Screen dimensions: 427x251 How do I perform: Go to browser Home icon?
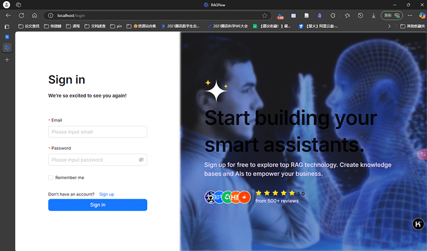click(x=35, y=15)
